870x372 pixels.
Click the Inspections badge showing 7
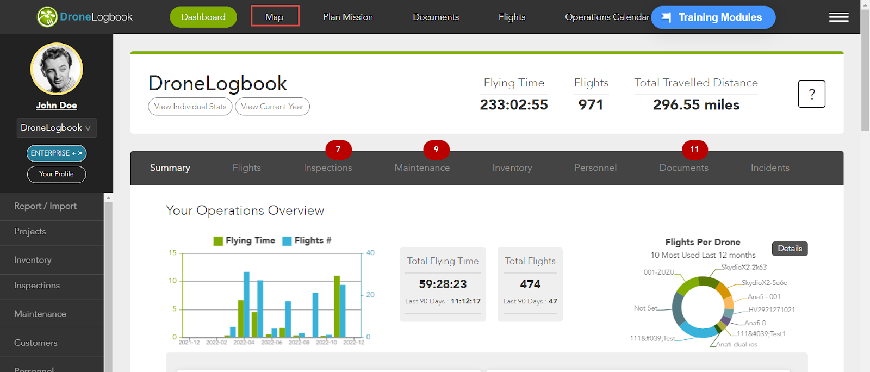pyautogui.click(x=338, y=150)
